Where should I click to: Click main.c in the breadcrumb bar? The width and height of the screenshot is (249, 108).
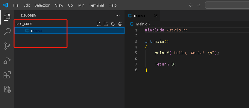(141, 24)
